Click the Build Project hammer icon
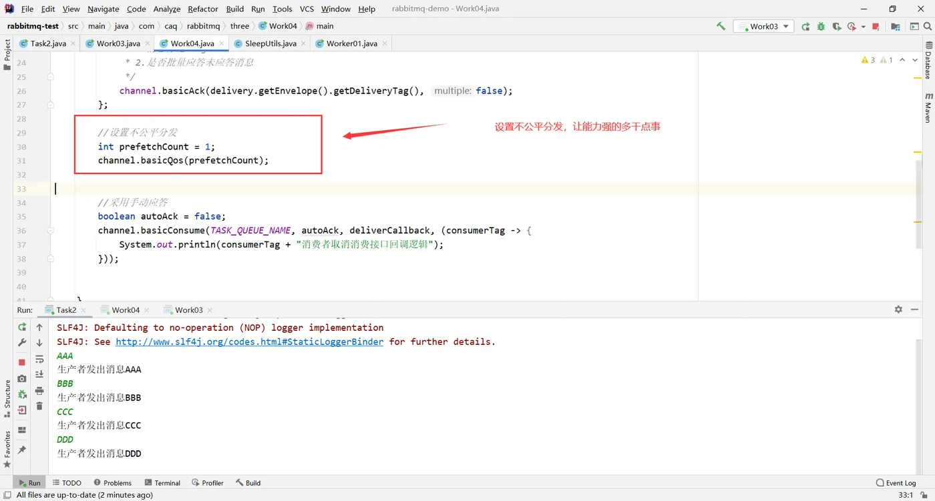This screenshot has height=501, width=935. tap(721, 26)
